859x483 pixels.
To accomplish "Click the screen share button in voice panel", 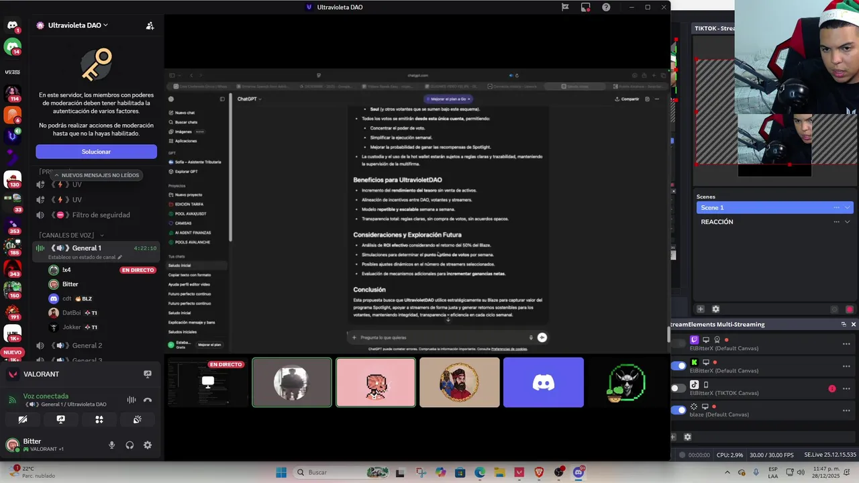I will click(61, 419).
